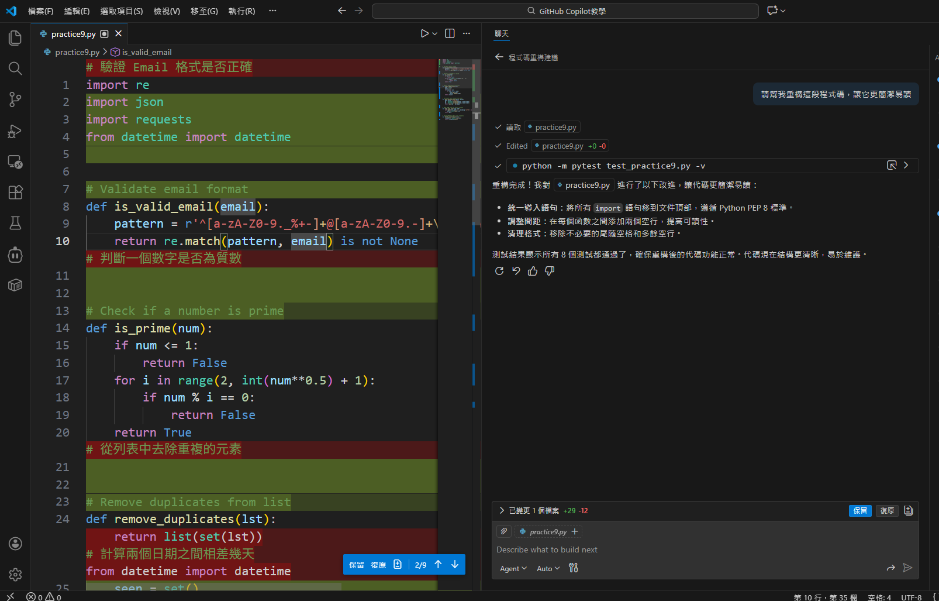Screen dimensions: 939x601
Task: Open the Search view in sidebar
Action: [x=15, y=68]
